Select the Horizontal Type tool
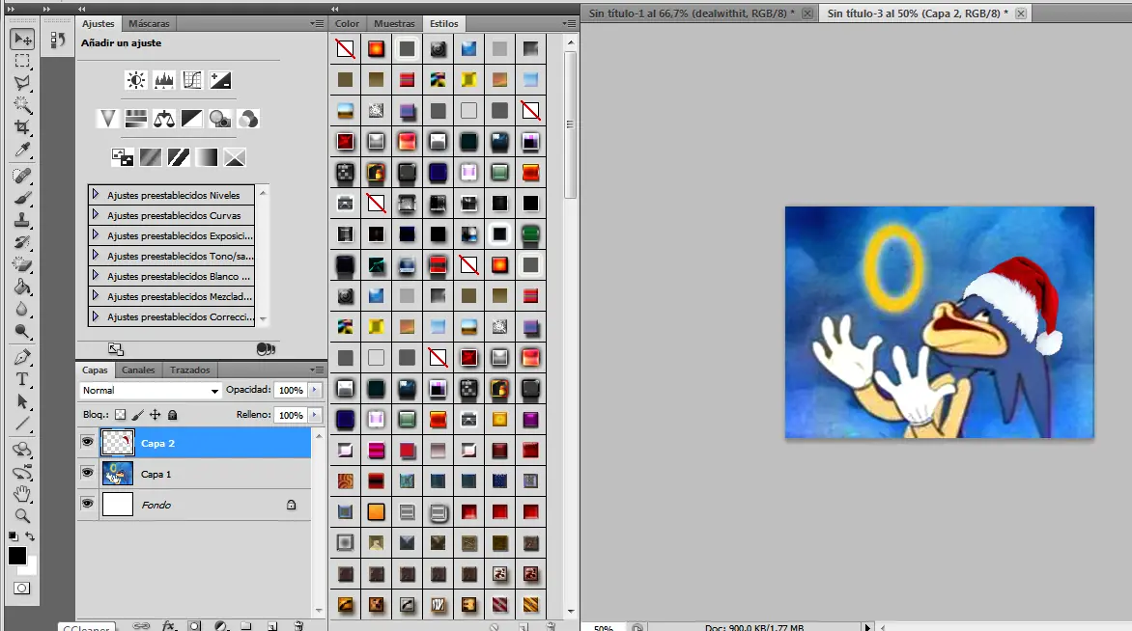 [x=22, y=379]
